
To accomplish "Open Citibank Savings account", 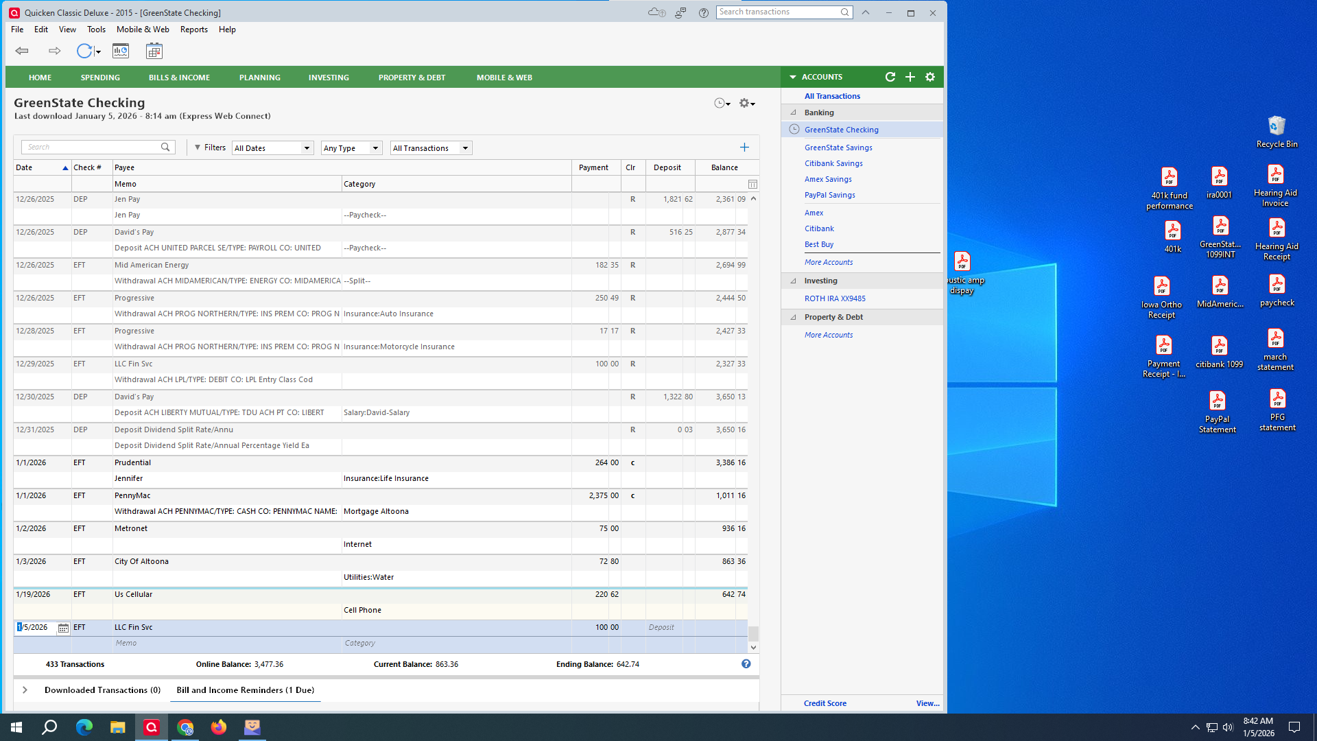I will [x=833, y=163].
